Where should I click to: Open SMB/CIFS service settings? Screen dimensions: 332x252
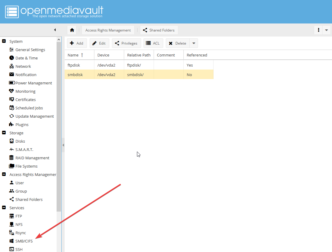pyautogui.click(x=24, y=241)
